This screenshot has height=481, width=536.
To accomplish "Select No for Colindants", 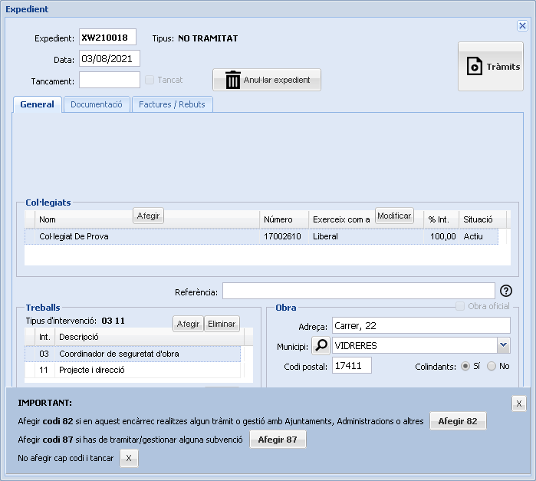I will coord(492,366).
